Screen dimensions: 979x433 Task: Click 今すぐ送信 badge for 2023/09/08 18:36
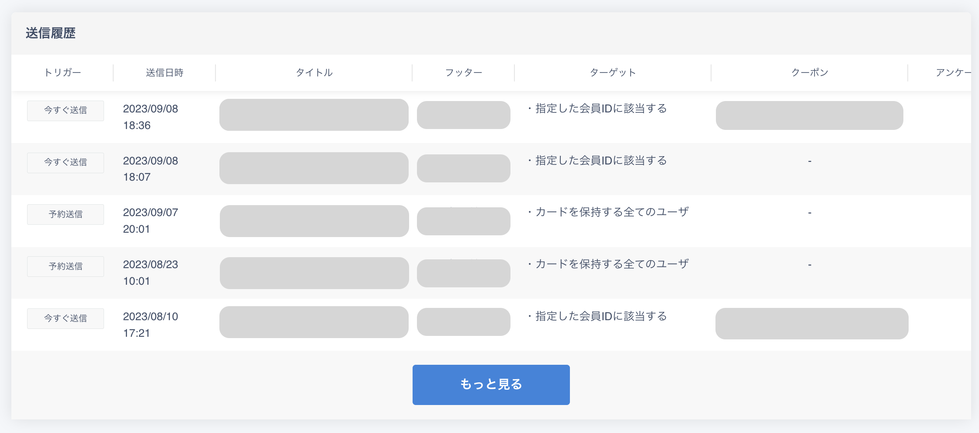[x=66, y=111]
